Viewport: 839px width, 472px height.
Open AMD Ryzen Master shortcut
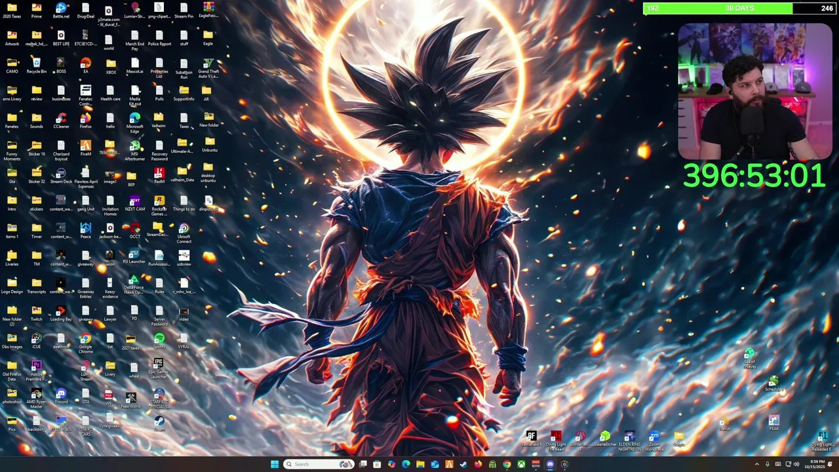click(x=37, y=398)
